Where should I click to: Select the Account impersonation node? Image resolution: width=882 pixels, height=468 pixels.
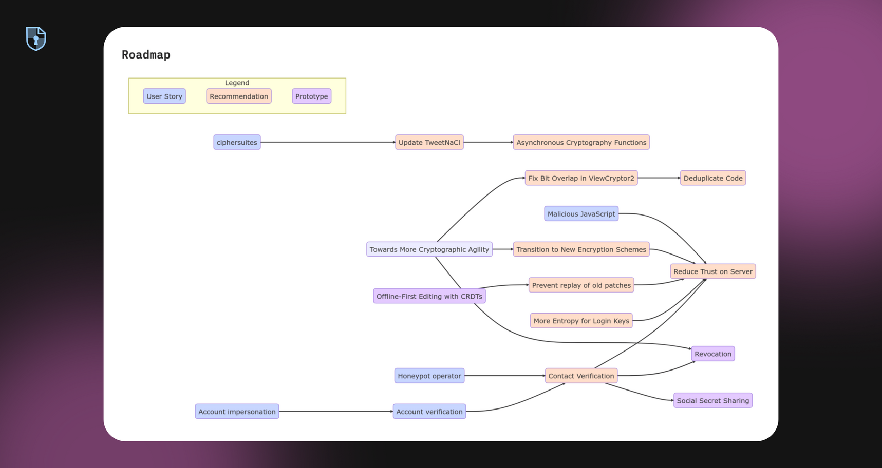coord(237,412)
